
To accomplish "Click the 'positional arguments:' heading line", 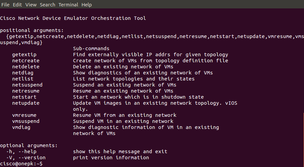I will pos(32,30).
